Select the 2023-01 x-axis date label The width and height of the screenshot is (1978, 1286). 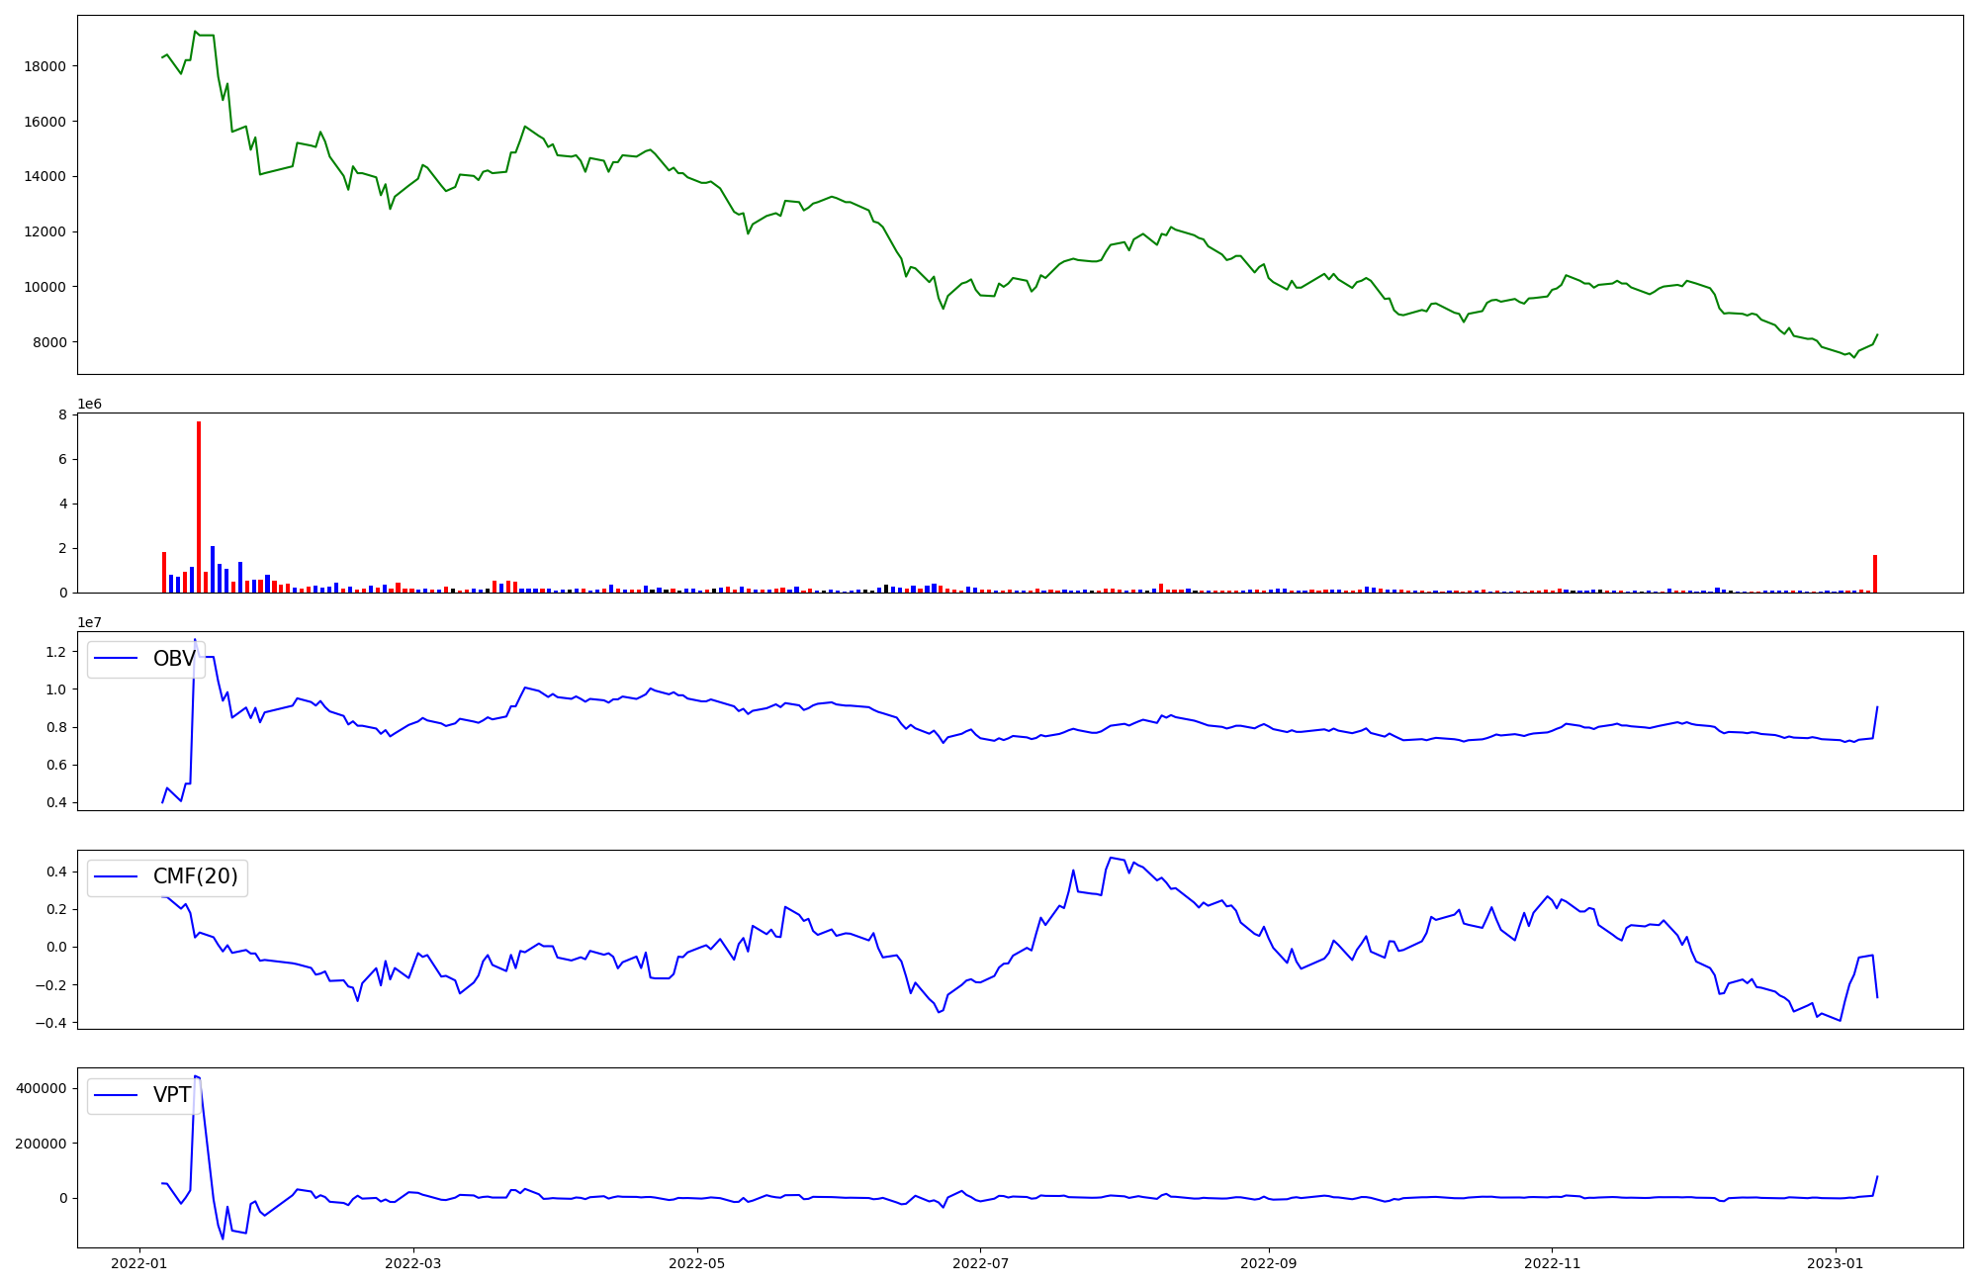(1836, 1263)
